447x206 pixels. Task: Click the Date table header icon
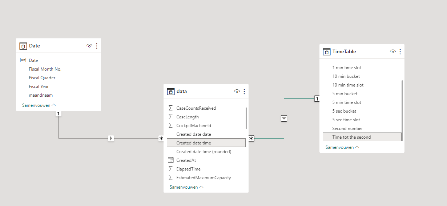tap(23, 46)
